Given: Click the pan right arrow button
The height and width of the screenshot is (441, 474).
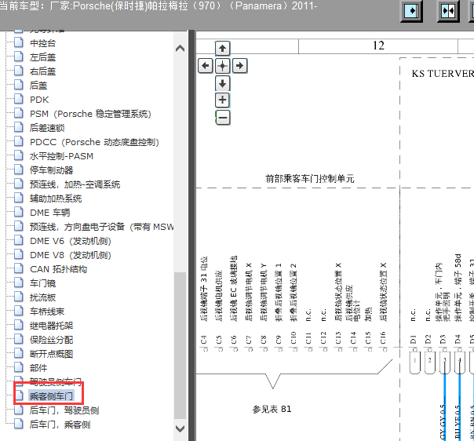Looking at the screenshot, I should point(239,66).
